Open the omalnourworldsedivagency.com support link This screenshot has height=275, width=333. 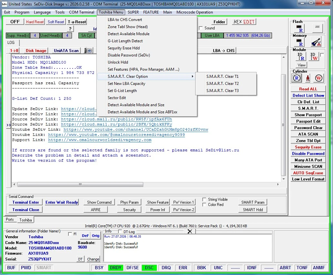(100, 140)
